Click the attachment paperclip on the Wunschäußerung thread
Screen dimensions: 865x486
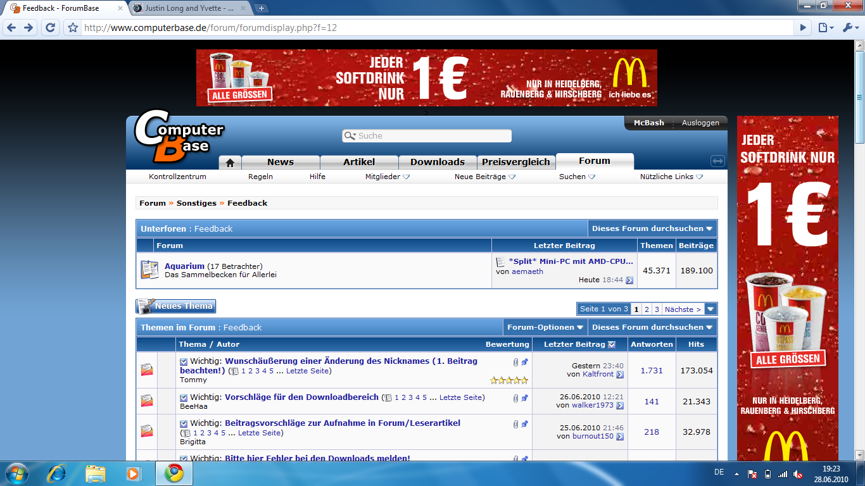pyautogui.click(x=516, y=362)
